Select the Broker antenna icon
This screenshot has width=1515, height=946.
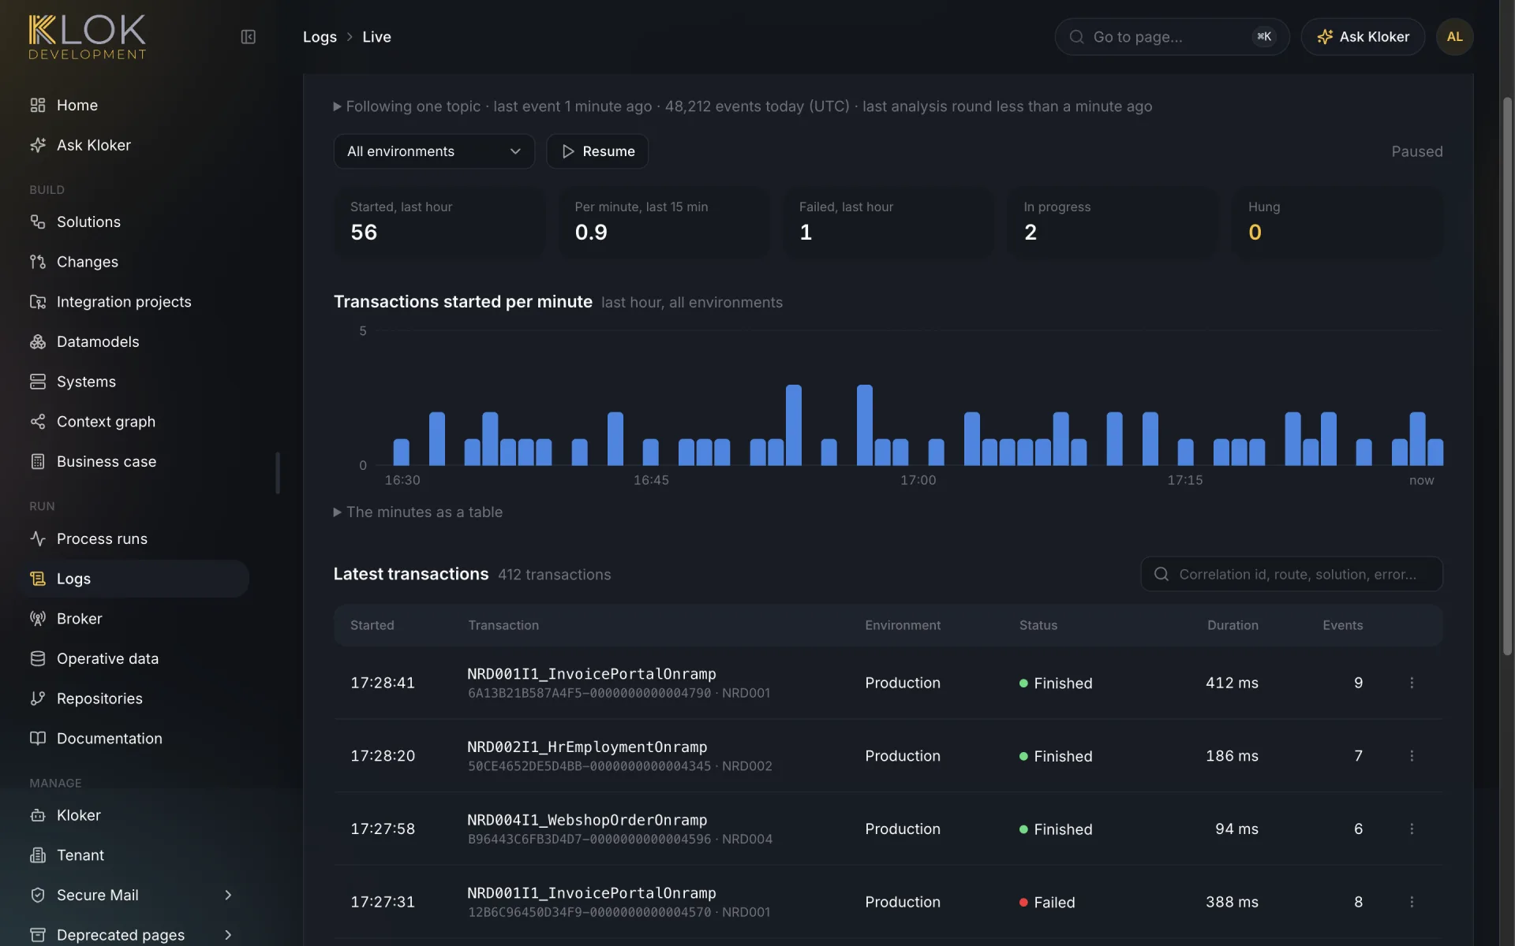click(38, 619)
